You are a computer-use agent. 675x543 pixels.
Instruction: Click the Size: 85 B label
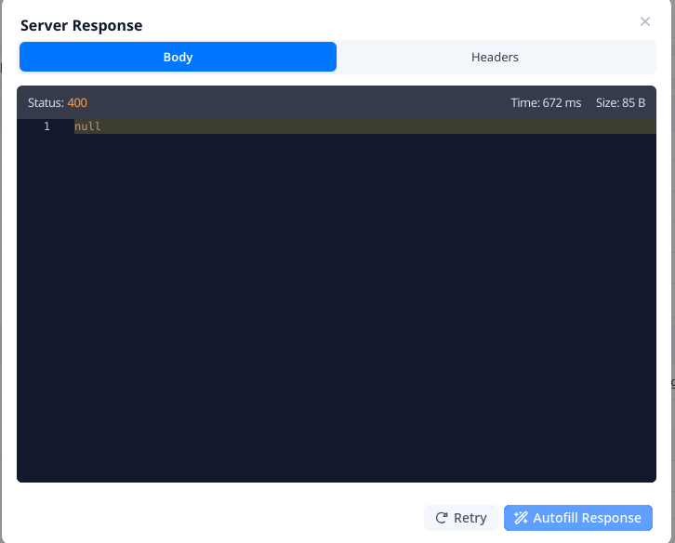pyautogui.click(x=620, y=102)
